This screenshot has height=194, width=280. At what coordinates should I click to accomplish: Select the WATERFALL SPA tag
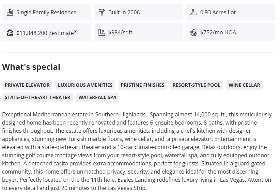[x=97, y=97]
